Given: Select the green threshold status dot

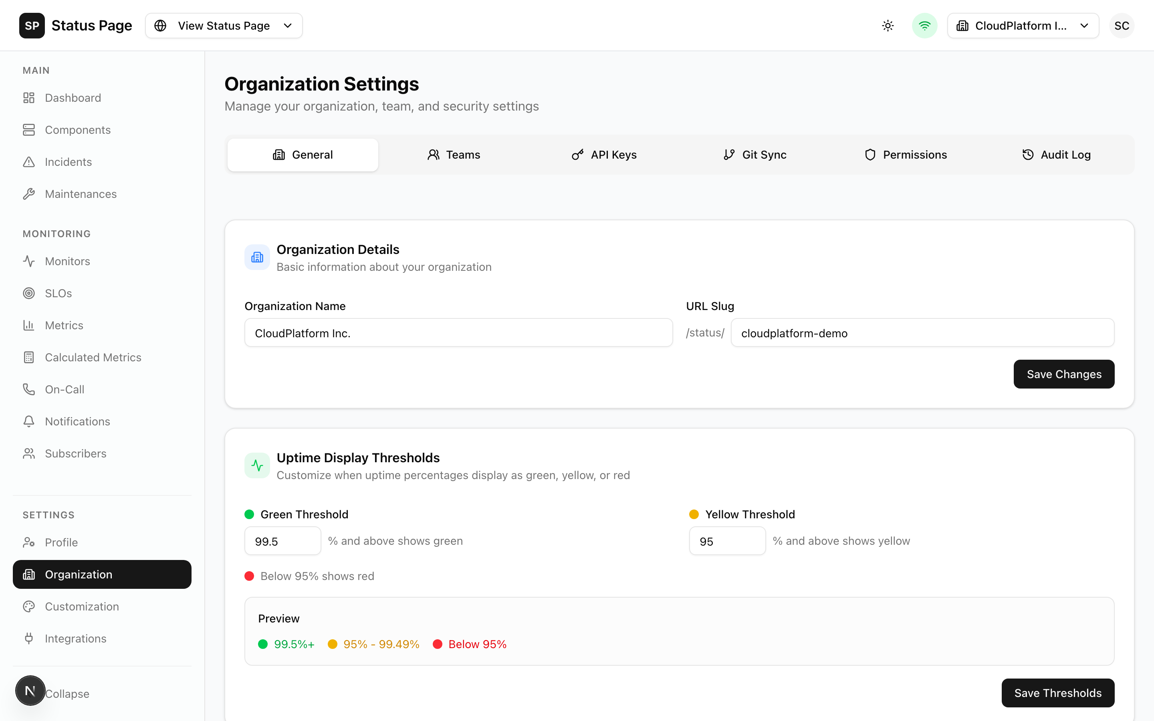Looking at the screenshot, I should [x=248, y=514].
